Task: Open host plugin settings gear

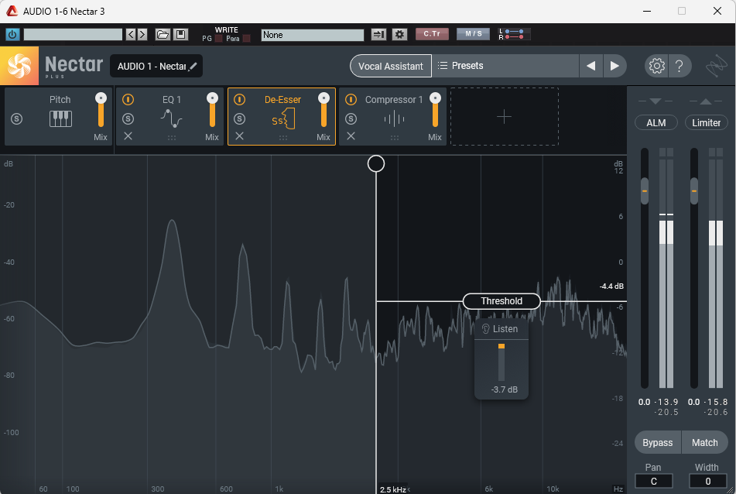Action: pos(399,34)
